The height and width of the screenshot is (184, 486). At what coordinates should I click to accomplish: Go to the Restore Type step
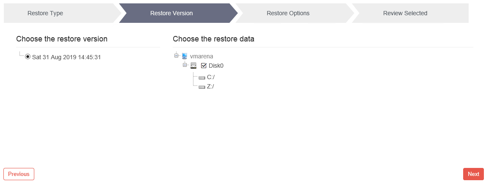click(x=45, y=13)
